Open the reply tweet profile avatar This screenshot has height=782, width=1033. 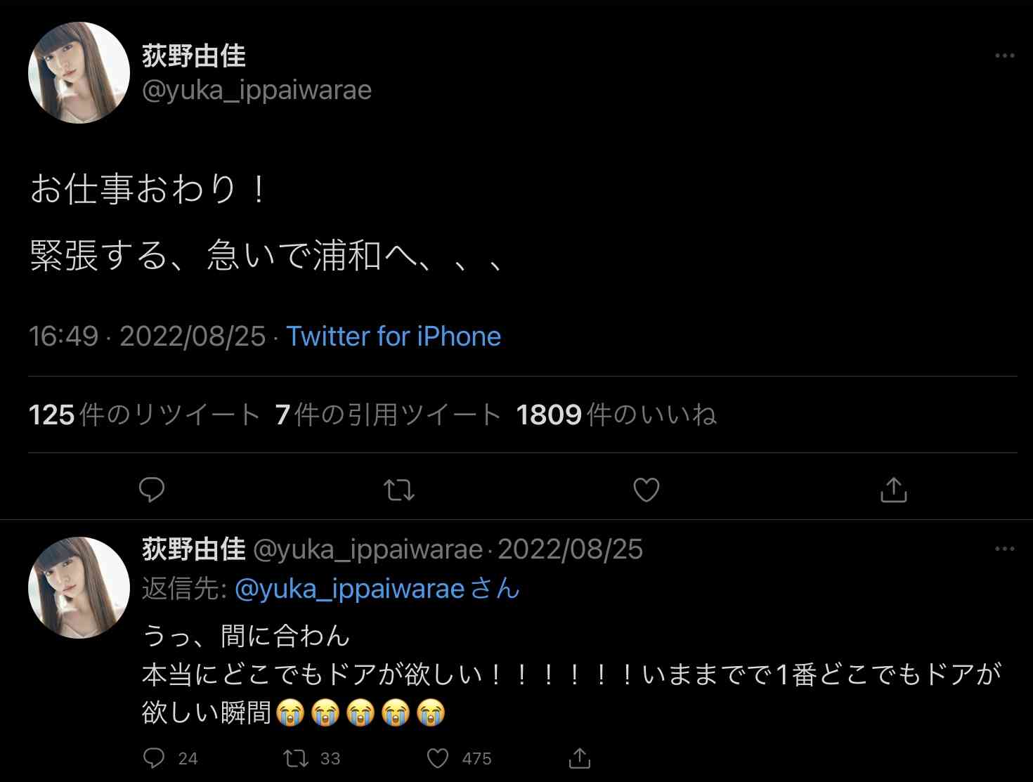[79, 588]
